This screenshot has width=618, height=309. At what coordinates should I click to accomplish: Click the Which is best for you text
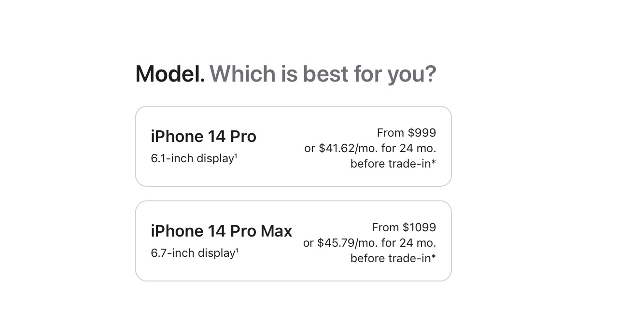[x=322, y=73]
